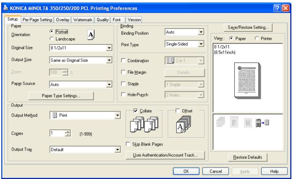Click the Apply button
This screenshot has height=179, width=293.
pyautogui.click(x=245, y=171)
